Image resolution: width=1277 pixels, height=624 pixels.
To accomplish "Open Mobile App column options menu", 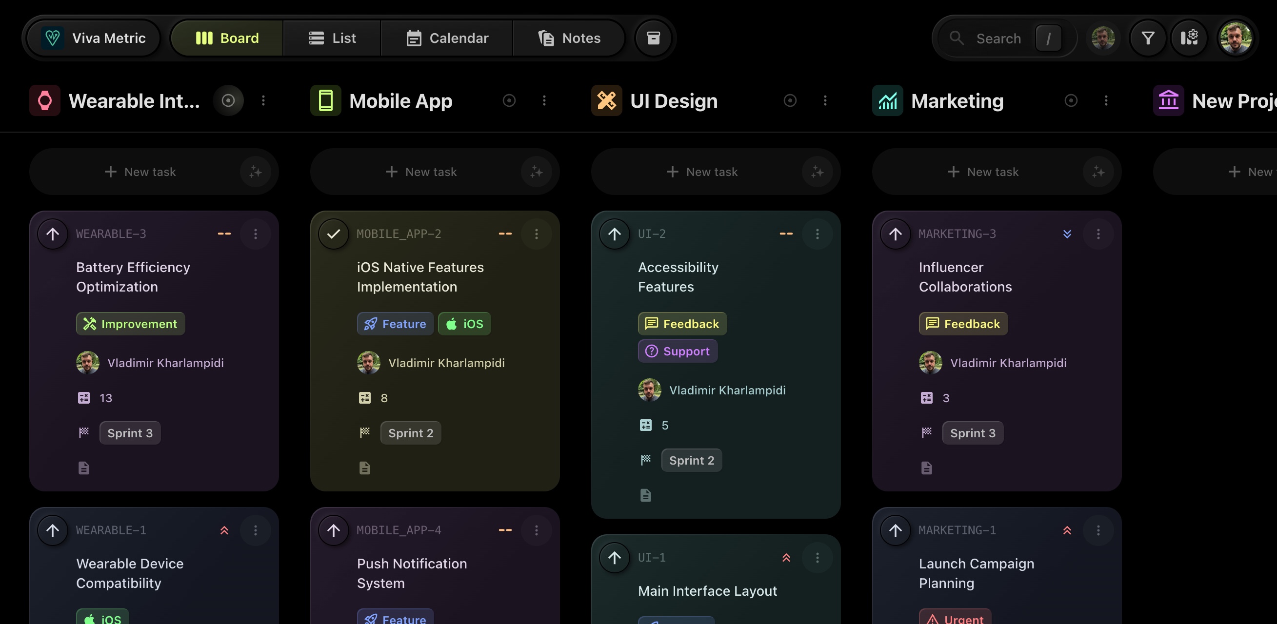I will 544,100.
